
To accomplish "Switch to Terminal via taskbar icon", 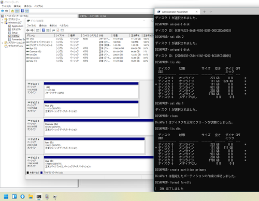I will tap(39, 196).
